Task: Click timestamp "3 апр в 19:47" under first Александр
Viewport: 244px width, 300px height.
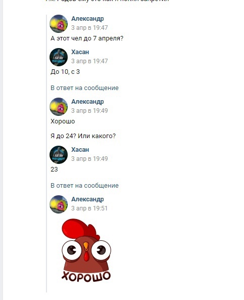Action: click(x=89, y=28)
